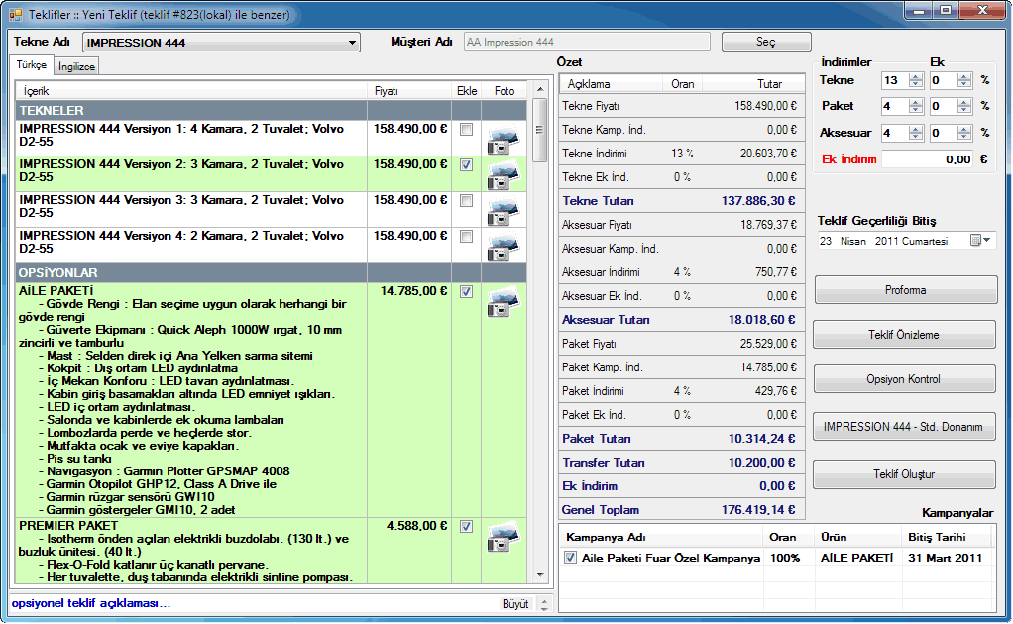
Task: Click the window icon in title bar
Action: point(15,14)
